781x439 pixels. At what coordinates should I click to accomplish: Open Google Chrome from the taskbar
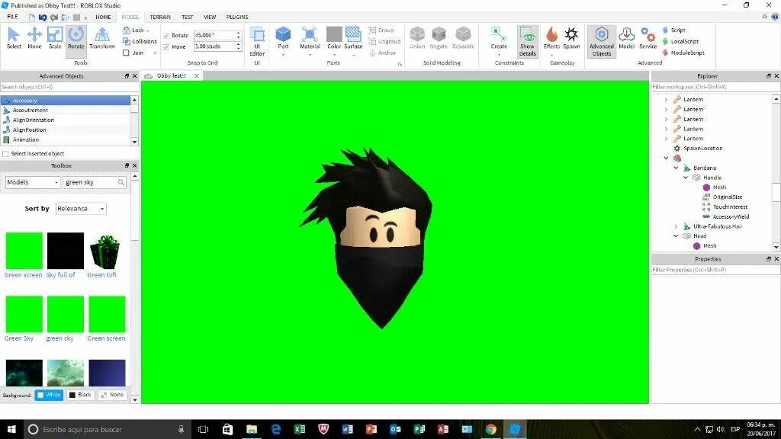pyautogui.click(x=490, y=429)
